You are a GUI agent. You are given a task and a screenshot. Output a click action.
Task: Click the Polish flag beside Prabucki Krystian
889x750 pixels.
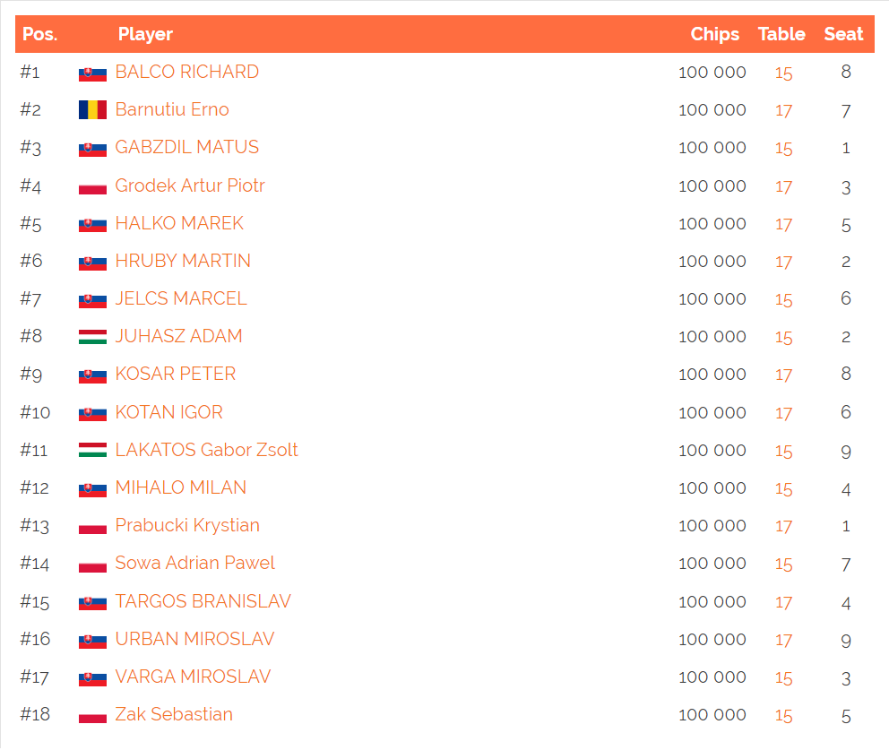pos(92,526)
